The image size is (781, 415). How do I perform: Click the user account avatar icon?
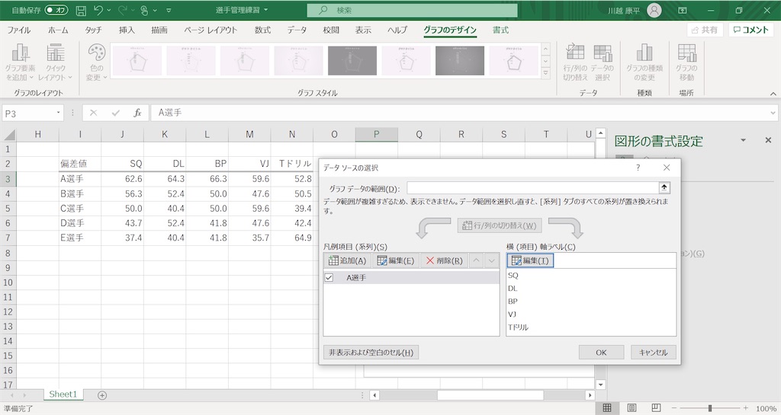pos(654,10)
